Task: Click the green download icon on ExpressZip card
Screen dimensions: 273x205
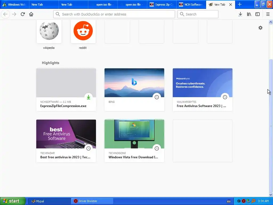Action: point(89,97)
